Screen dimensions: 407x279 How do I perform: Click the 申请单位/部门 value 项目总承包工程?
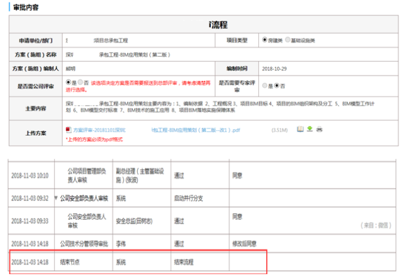click(111, 41)
